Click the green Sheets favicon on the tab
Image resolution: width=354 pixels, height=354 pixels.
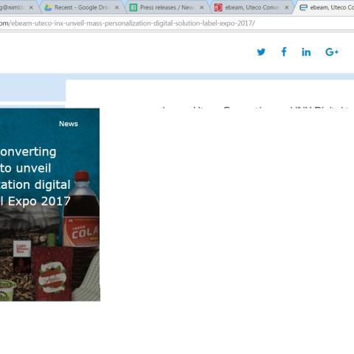(133, 7)
